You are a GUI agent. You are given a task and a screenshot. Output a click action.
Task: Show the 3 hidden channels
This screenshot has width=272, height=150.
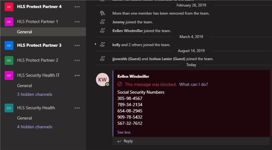[35, 94]
